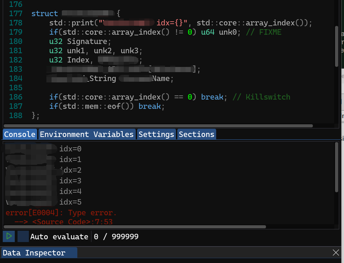The height and width of the screenshot is (263, 344).
Task: Open the Settings tab
Action: pos(156,134)
